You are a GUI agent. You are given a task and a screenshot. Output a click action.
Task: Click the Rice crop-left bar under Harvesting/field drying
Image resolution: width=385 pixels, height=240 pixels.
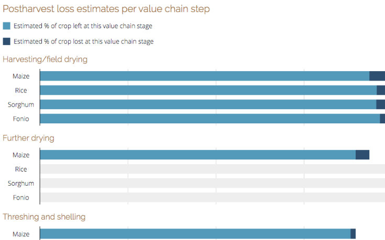point(208,90)
